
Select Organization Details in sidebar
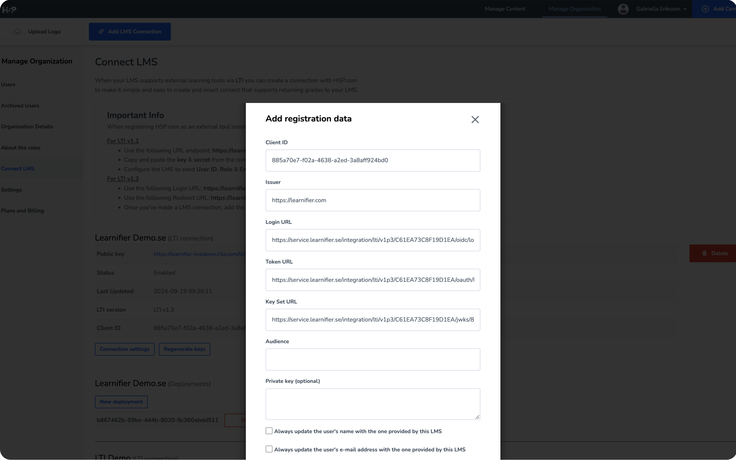tap(27, 126)
